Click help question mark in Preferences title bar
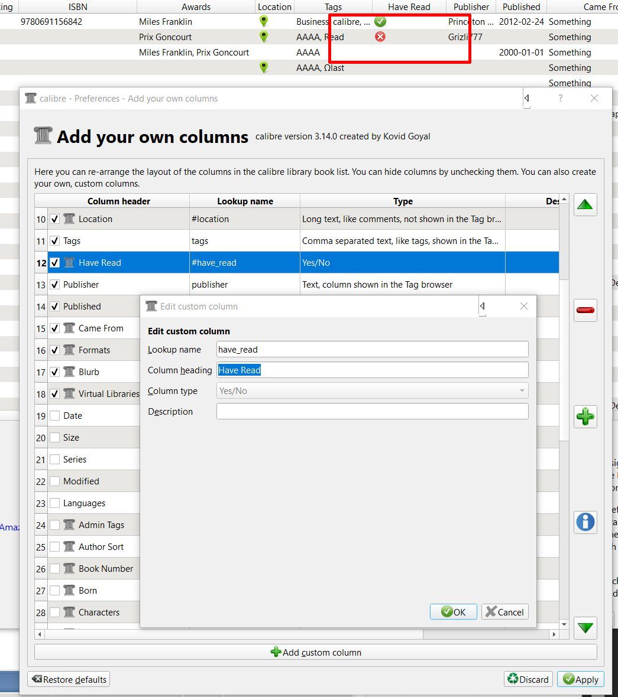 click(560, 98)
